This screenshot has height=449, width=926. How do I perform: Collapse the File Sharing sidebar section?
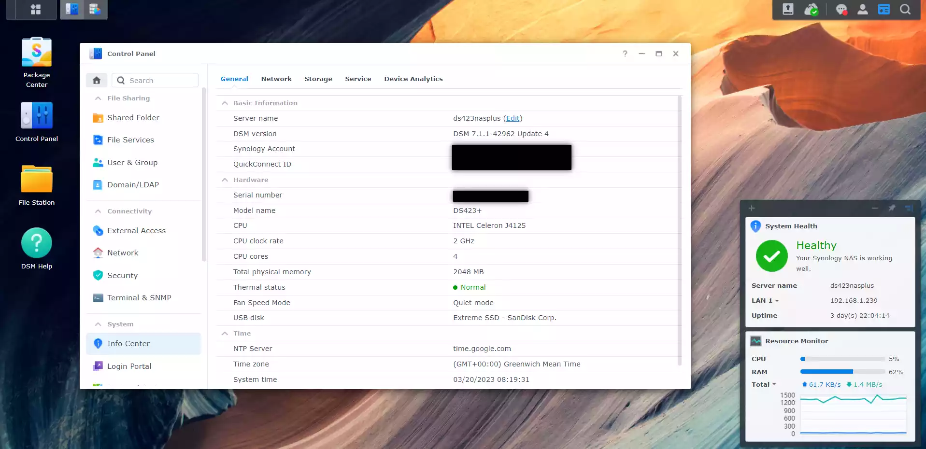click(98, 98)
